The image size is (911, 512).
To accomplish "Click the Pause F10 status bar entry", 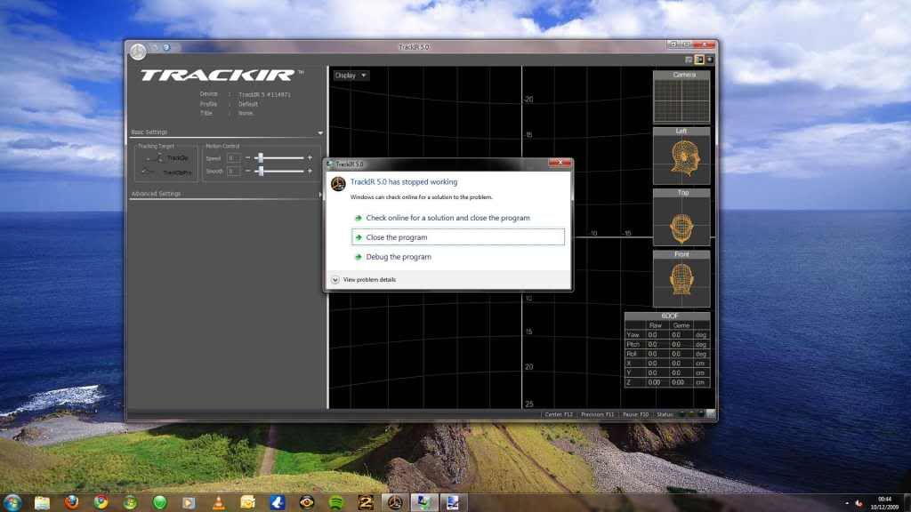I will [635, 414].
